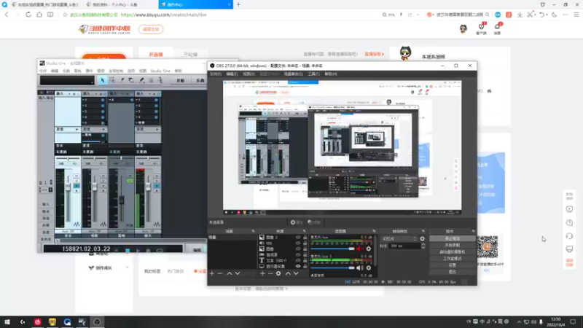Click the 开始录制 button in OBS
The image size is (583, 328).
[452, 245]
